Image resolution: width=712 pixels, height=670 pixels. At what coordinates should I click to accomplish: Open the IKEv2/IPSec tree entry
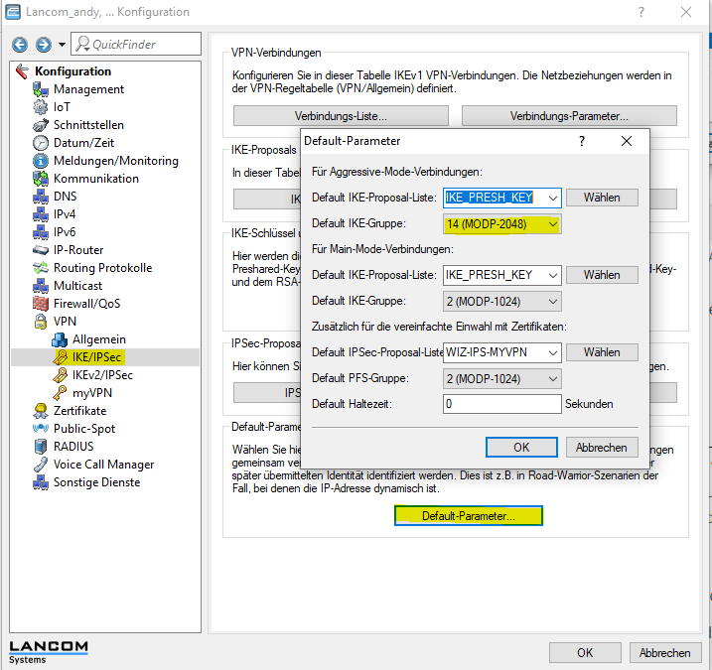pos(102,375)
